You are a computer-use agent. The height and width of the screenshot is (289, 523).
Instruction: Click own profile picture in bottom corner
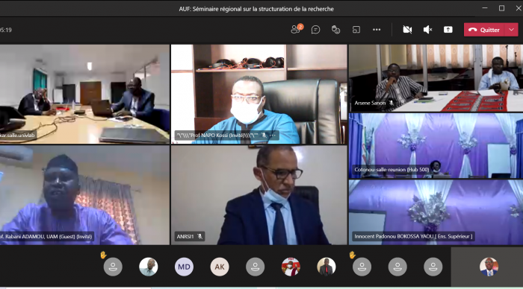point(489,267)
